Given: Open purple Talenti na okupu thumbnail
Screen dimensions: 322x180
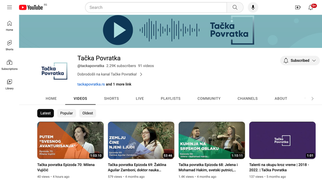Looking at the screenshot, I should 282,140.
